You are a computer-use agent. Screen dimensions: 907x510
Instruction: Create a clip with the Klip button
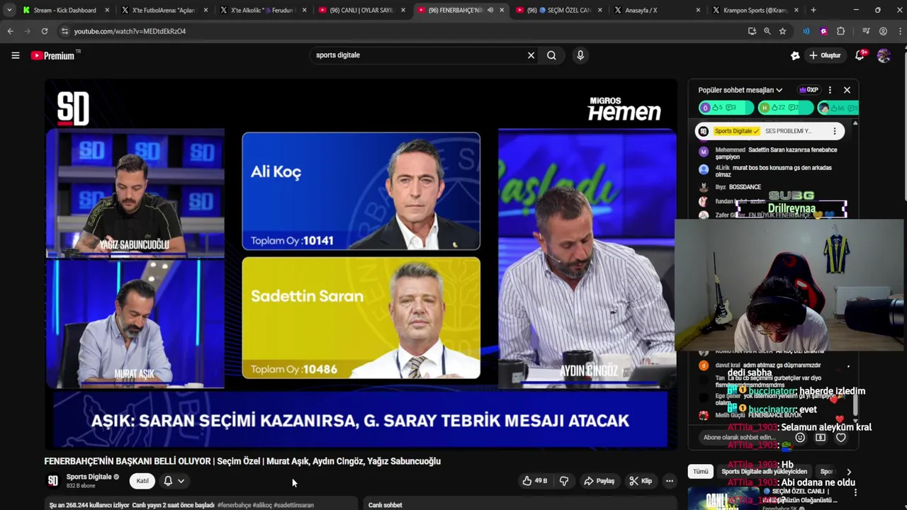point(641,481)
